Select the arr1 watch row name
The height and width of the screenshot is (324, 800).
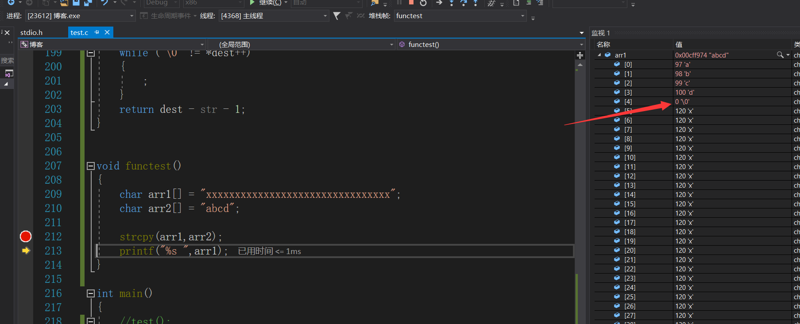[620, 55]
